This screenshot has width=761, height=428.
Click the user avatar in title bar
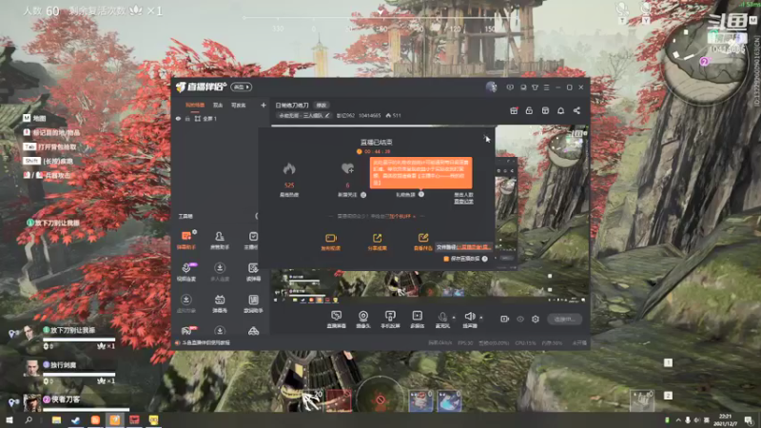tap(491, 87)
